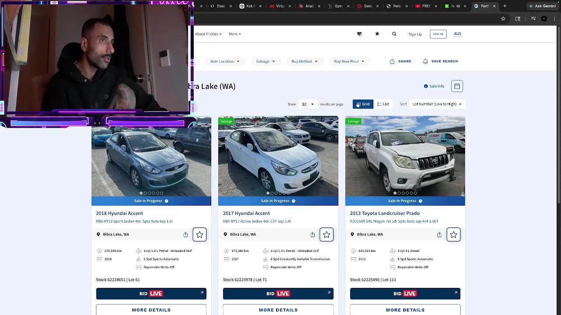Click location pin for 2018 Hyundai Accent

click(98, 234)
